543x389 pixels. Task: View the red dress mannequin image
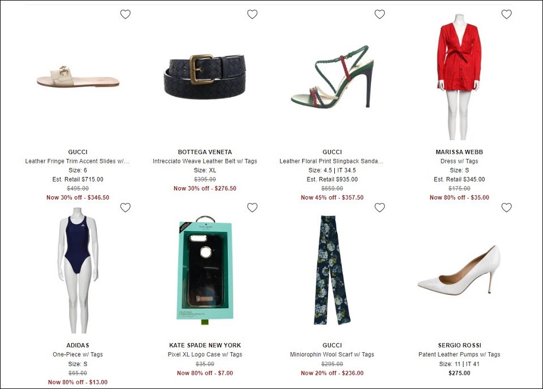459,77
